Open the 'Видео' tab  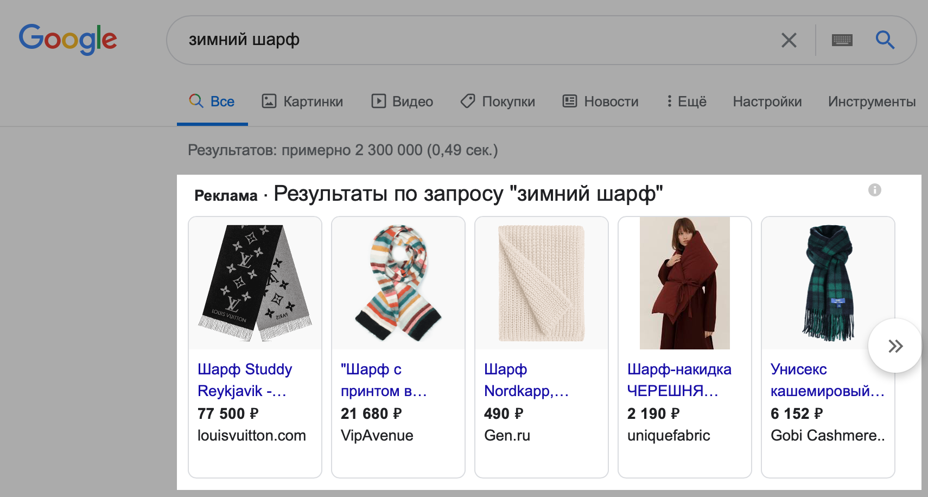402,101
